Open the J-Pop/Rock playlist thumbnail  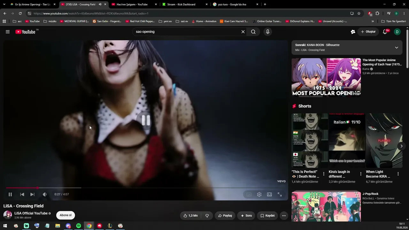pos(326,207)
